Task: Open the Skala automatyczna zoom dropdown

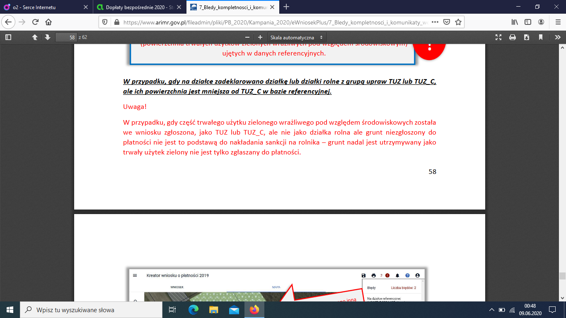Action: 297,37
